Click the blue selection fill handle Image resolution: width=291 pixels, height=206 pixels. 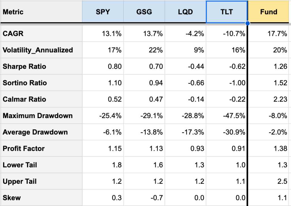tap(248, 23)
